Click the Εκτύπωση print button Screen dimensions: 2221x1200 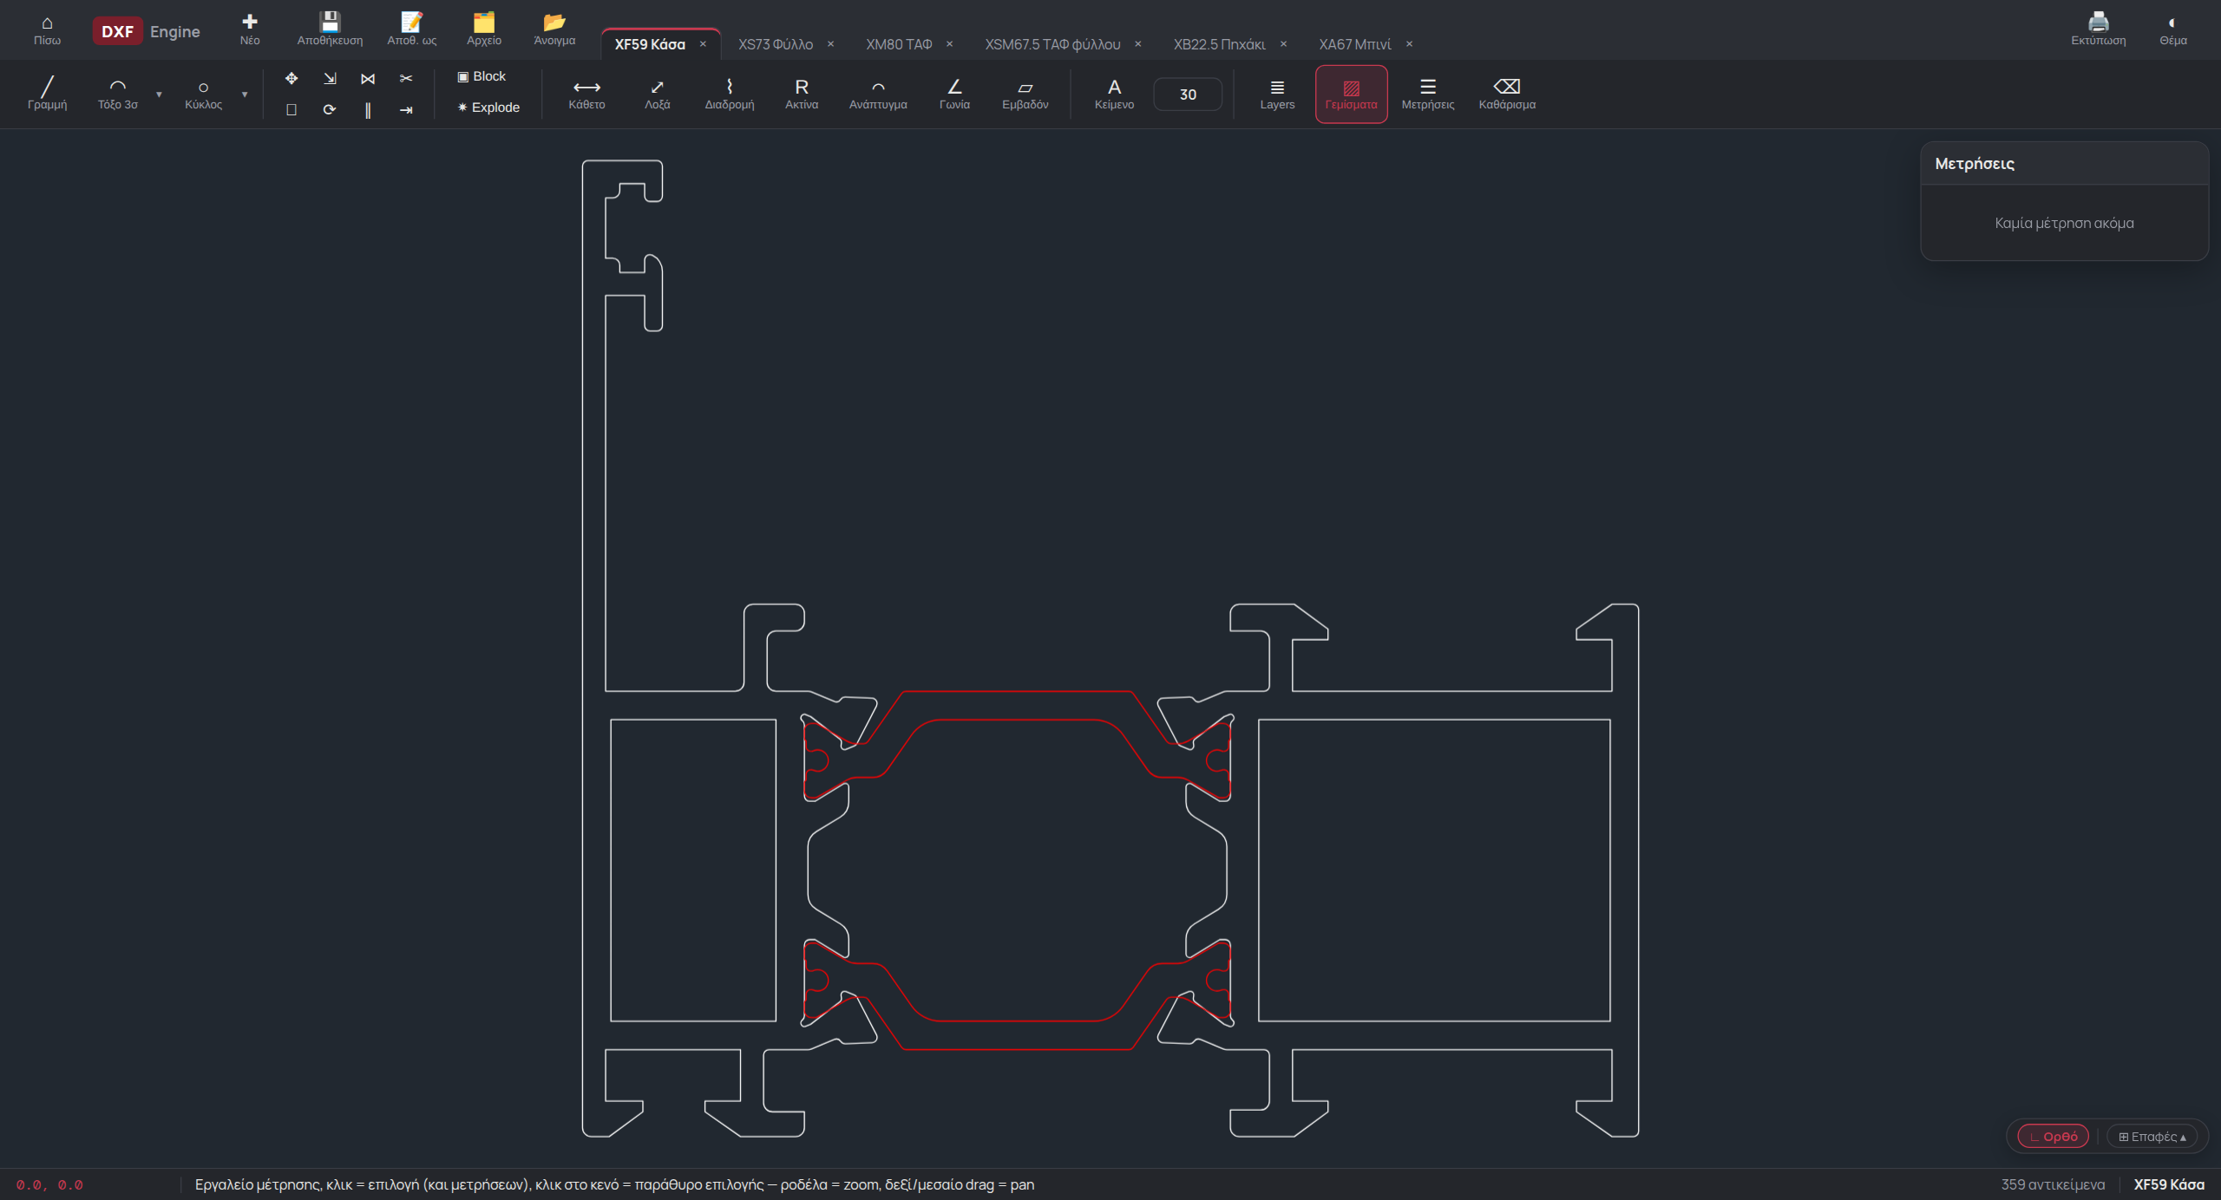click(2098, 30)
